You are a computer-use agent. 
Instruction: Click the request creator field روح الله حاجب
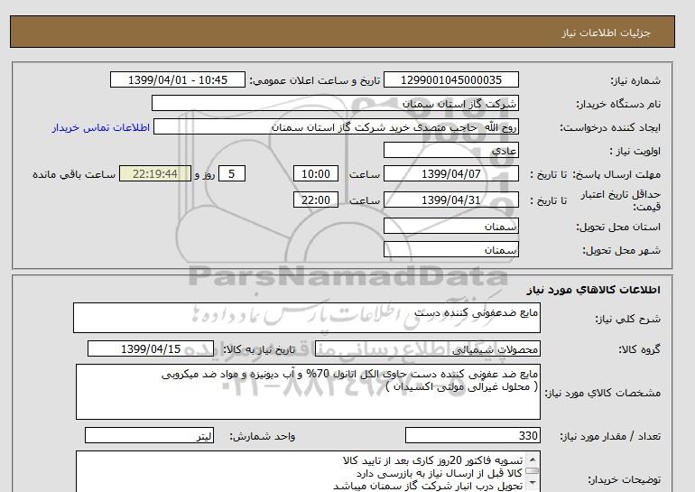click(x=336, y=127)
